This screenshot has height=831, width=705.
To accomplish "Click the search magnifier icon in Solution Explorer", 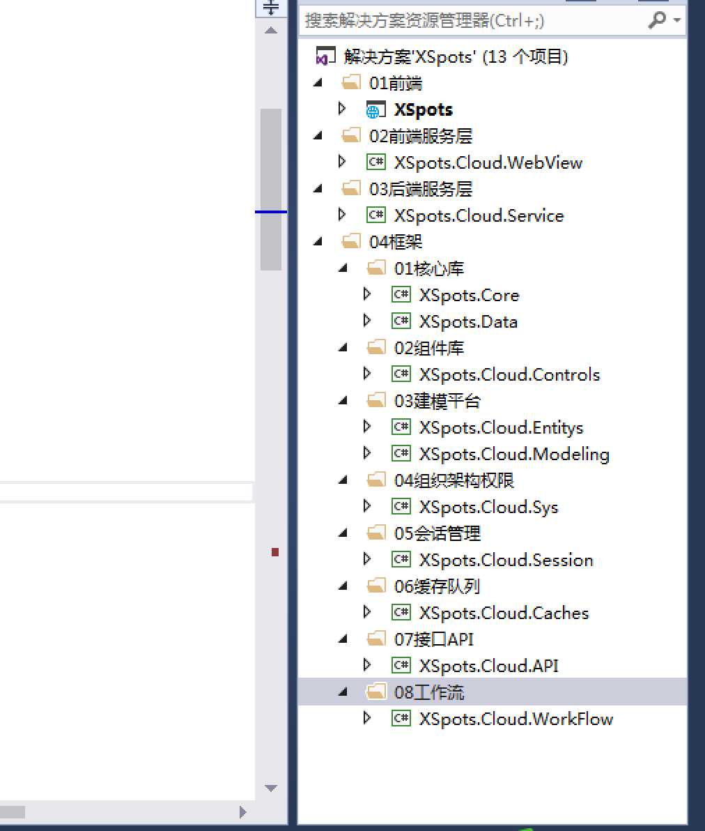I will 657,20.
